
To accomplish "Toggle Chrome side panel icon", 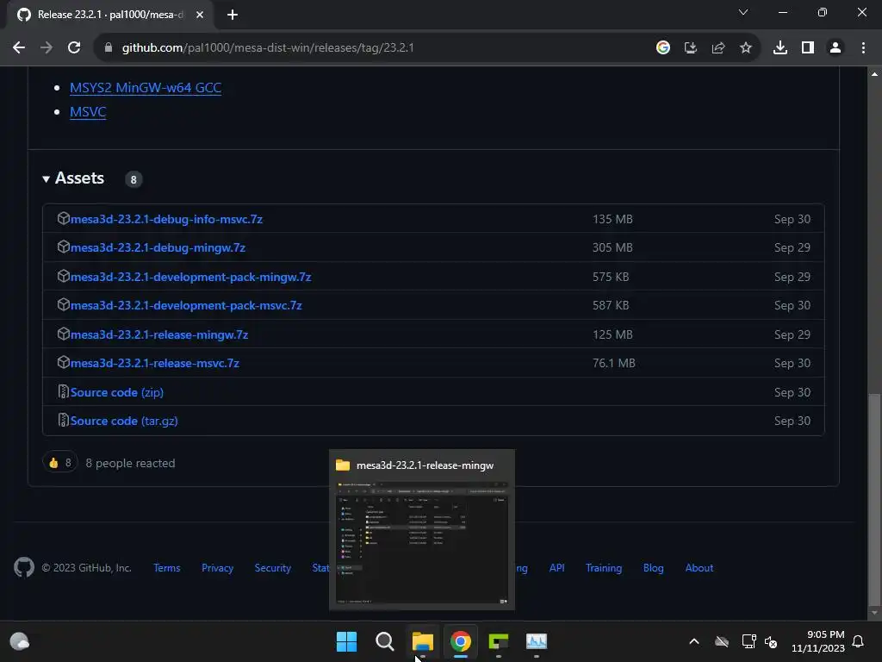I will click(x=808, y=48).
